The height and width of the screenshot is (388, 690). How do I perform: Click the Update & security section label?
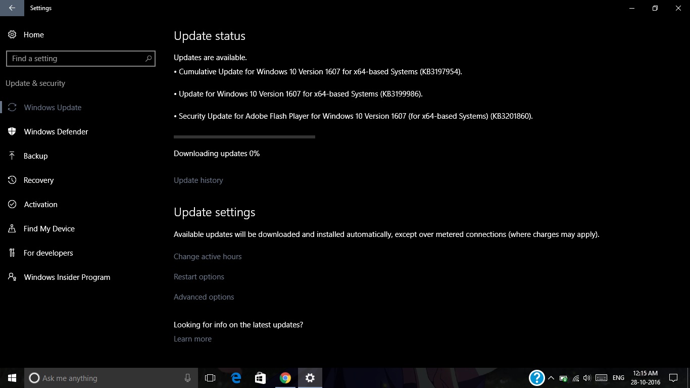tap(35, 83)
